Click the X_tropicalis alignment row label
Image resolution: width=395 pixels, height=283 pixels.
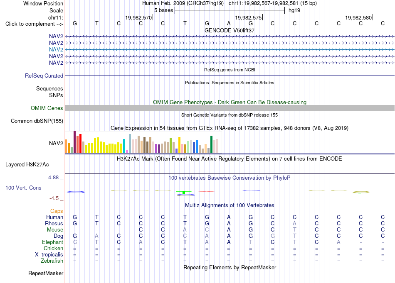[49, 255]
